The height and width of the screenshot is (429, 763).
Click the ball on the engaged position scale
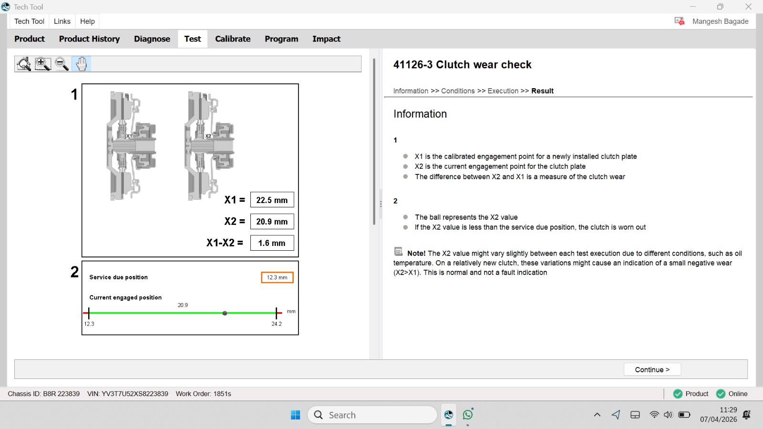[x=225, y=313]
